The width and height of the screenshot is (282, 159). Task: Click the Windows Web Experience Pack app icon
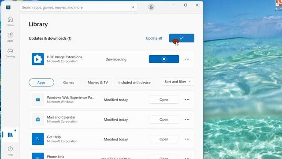click(38, 99)
